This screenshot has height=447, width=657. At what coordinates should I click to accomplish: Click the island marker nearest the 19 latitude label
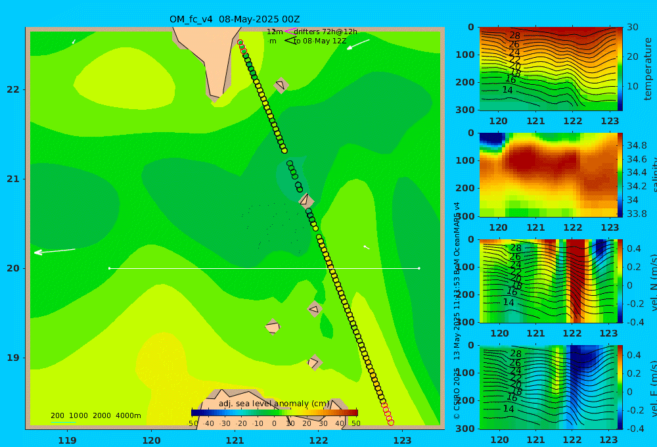[x=314, y=362]
